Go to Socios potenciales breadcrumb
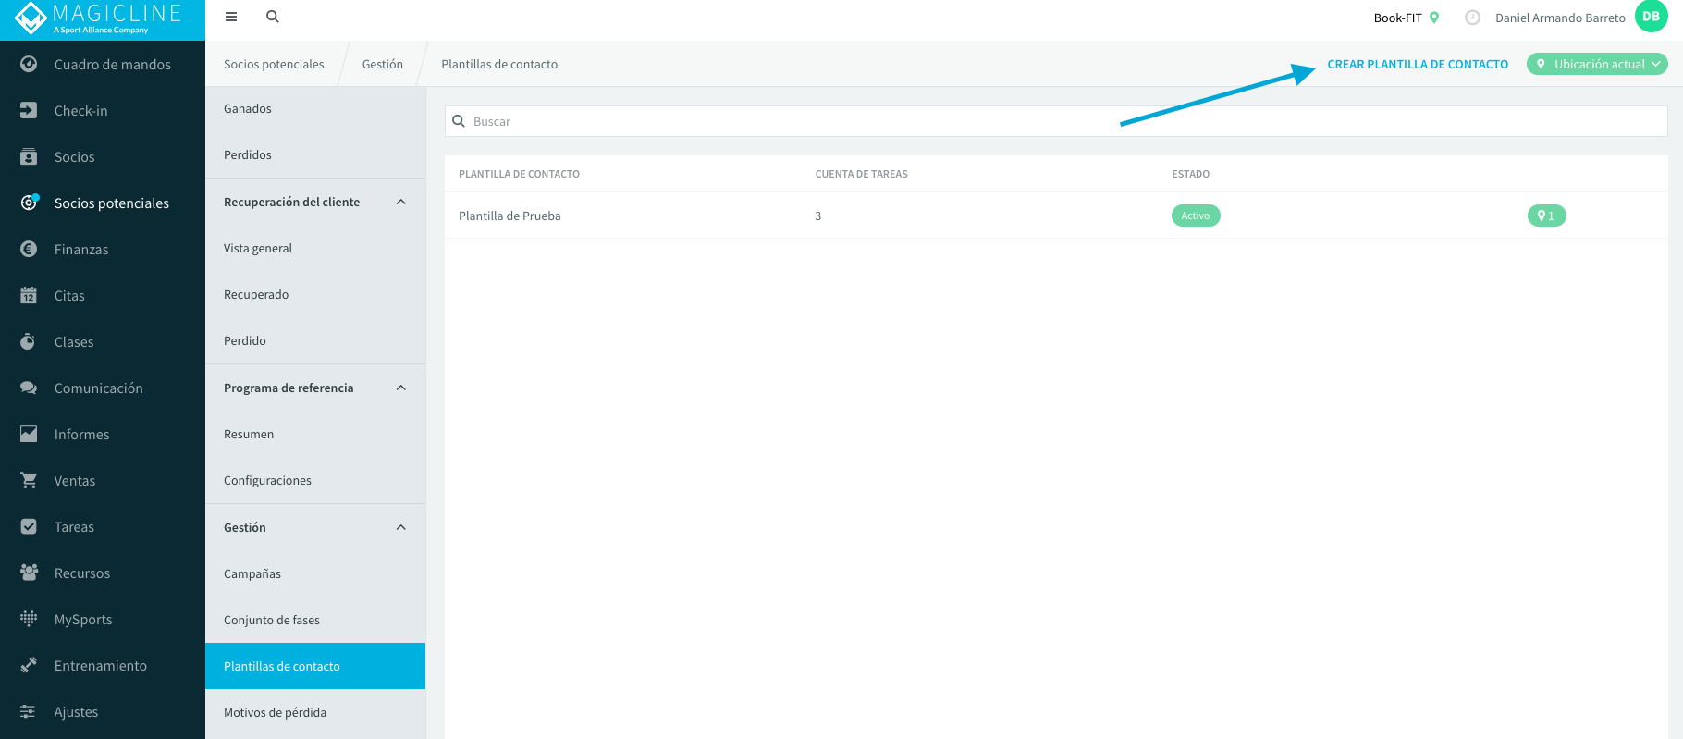Image resolution: width=1683 pixels, height=739 pixels. point(274,64)
